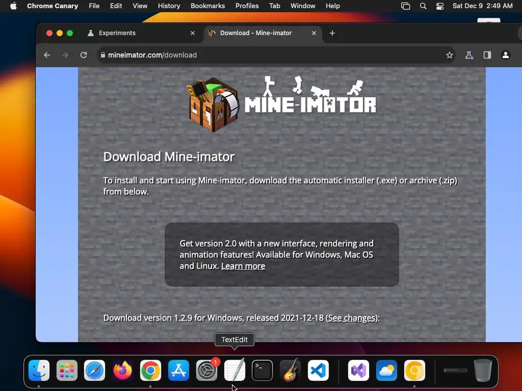This screenshot has height=391, width=522.
Task: Open the Profiles menu
Action: [247, 6]
